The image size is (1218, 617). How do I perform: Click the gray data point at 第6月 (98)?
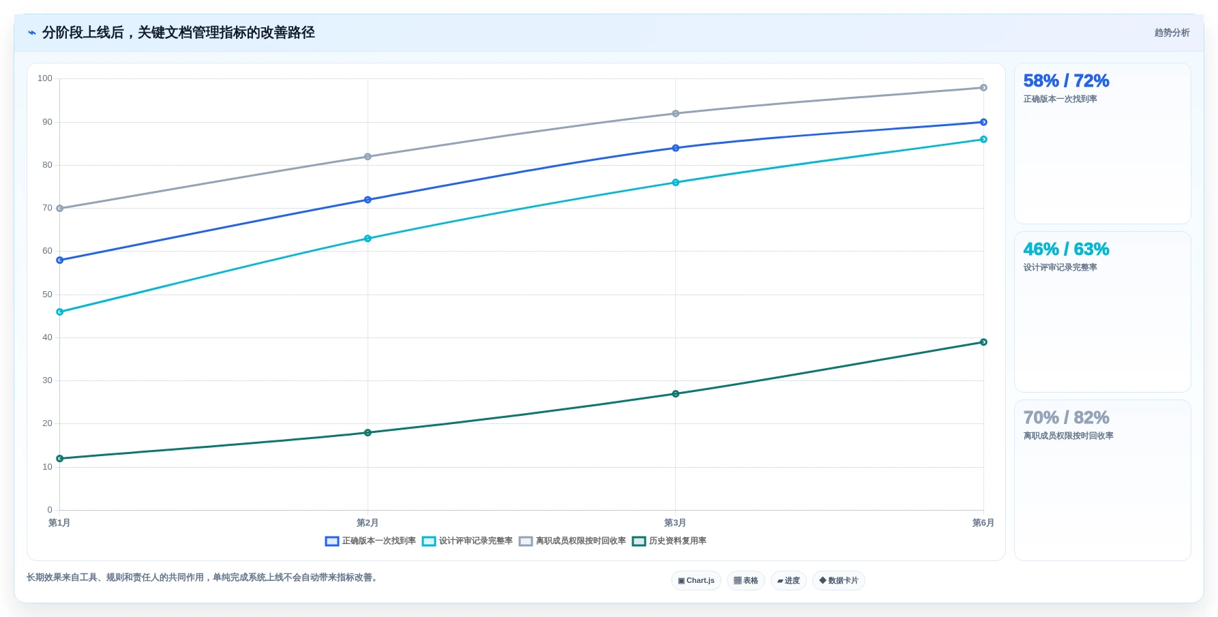click(983, 88)
